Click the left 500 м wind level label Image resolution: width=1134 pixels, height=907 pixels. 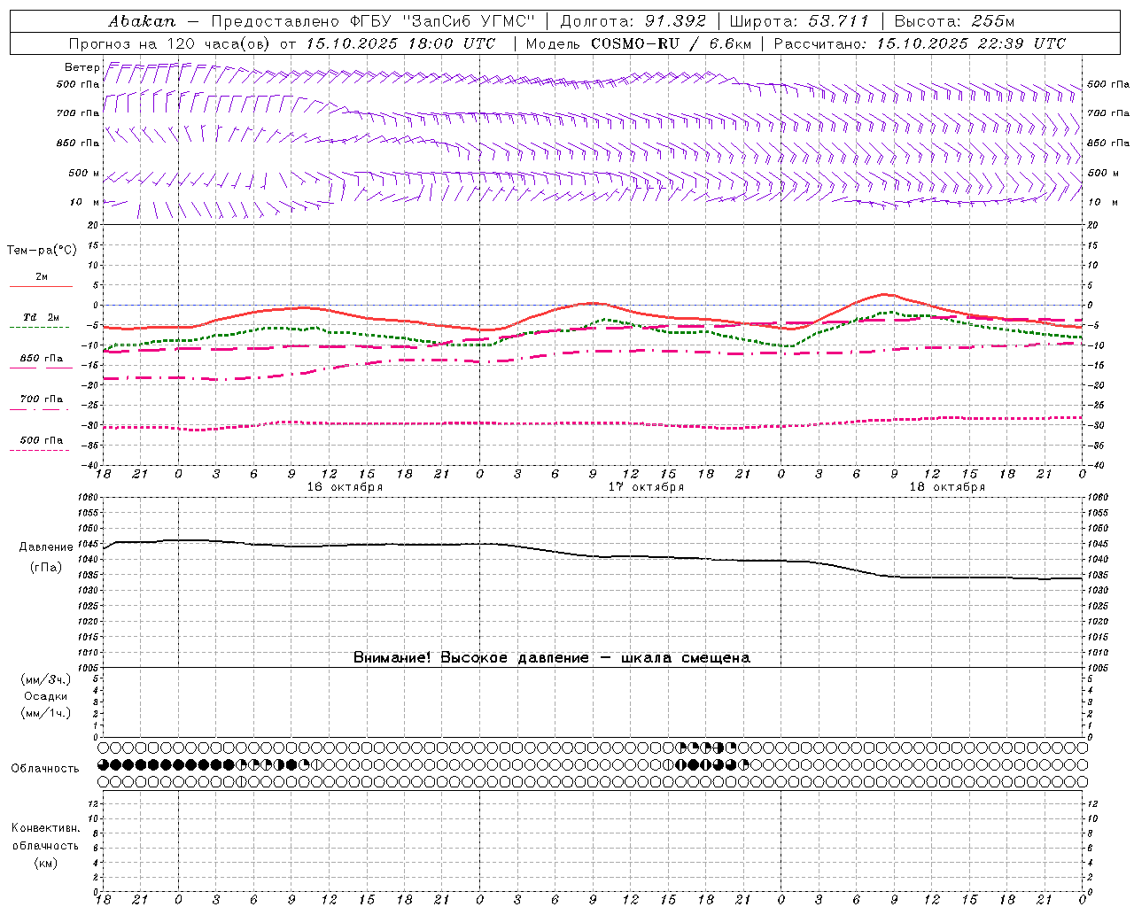coord(84,173)
